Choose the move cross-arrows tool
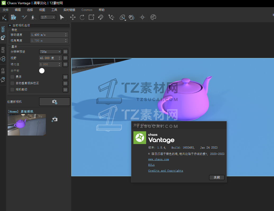 [73, 17]
